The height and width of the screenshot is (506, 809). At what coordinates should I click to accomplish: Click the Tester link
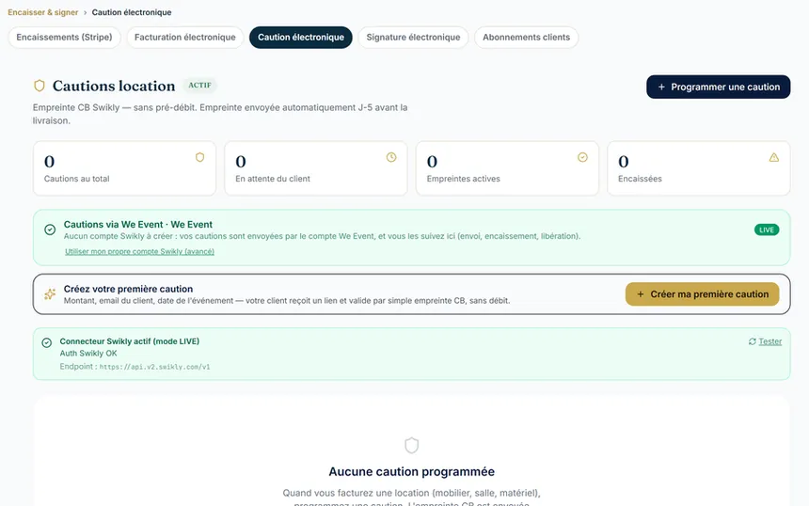(769, 341)
